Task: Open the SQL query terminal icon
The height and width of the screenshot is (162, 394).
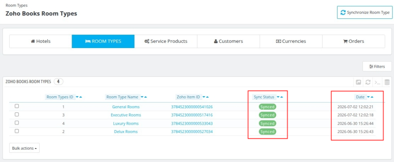Action: point(377,82)
